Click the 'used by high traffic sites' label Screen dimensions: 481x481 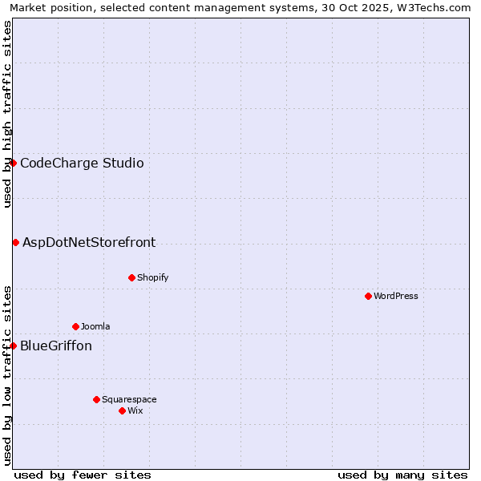[x=7, y=113]
